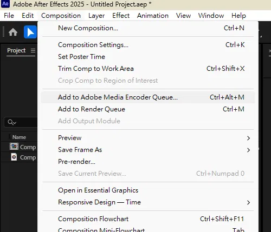This screenshot has height=232, width=271.
Task: Open the File menu
Action: click(x=9, y=16)
